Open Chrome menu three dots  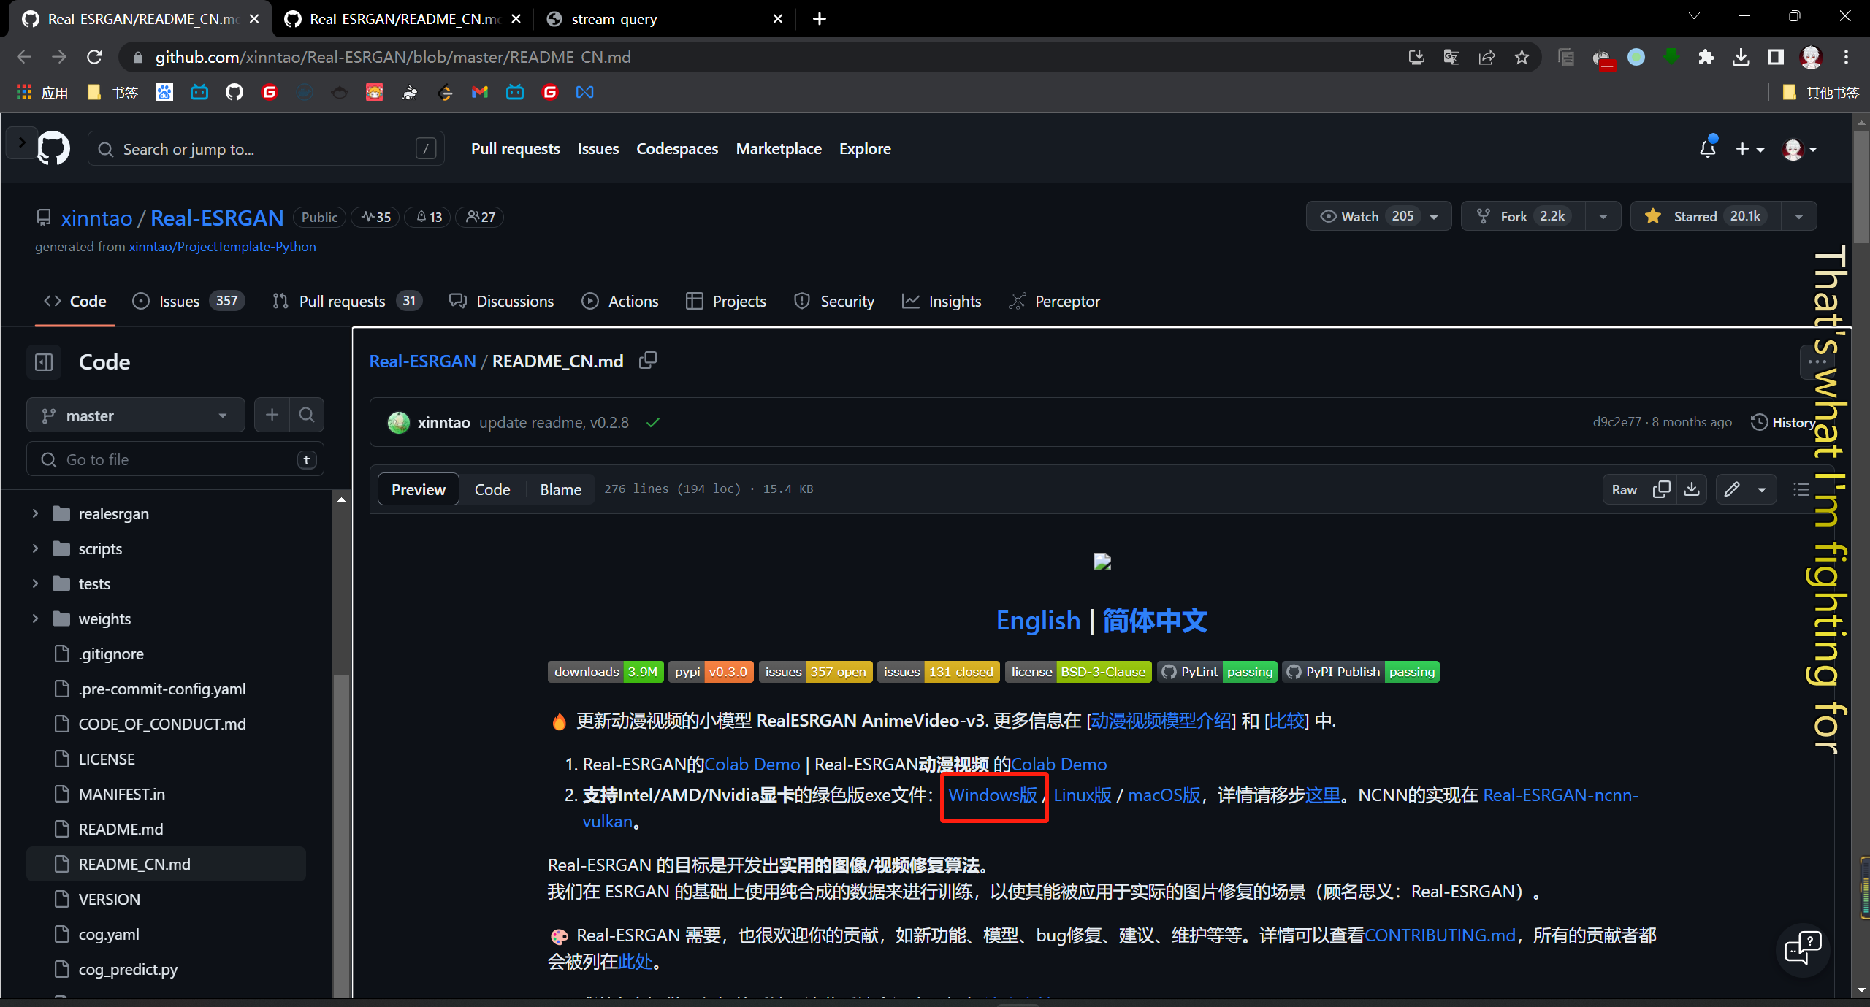coord(1846,57)
